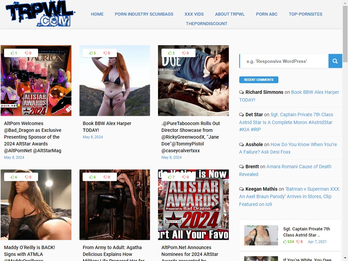Downvote the PureTaboocom Jane Doe post
Viewport: 348px width, 261px height.
pyautogui.click(x=186, y=53)
